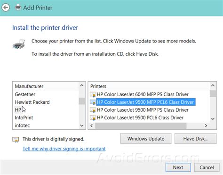Select Gestetner in the Manufacturer list
The width and height of the screenshot is (223, 175).
click(25, 94)
